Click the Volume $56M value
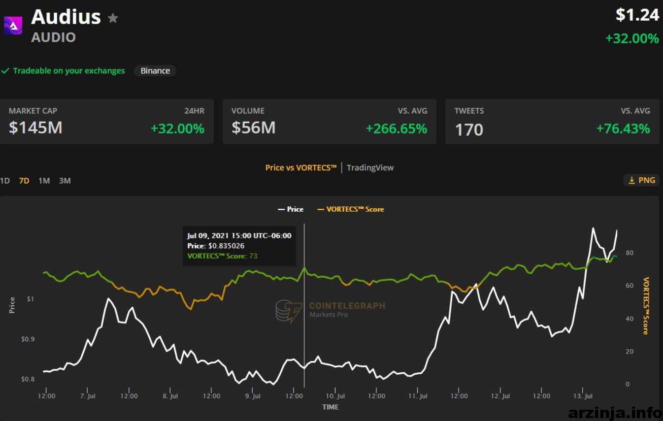Screen dimensions: 663x421 pos(254,128)
